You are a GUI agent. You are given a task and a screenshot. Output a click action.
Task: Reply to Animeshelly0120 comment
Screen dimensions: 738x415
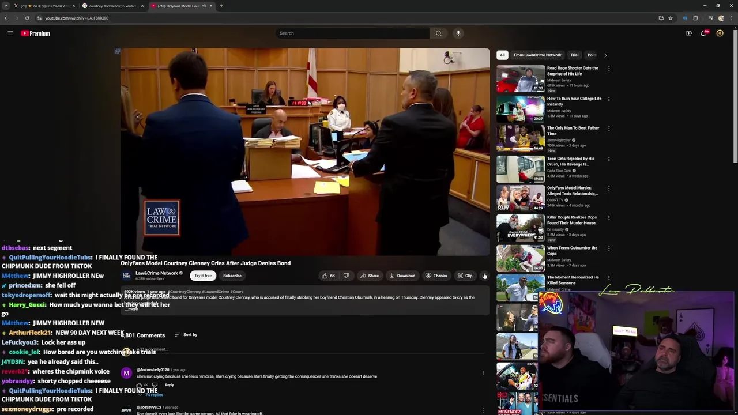pyautogui.click(x=169, y=385)
